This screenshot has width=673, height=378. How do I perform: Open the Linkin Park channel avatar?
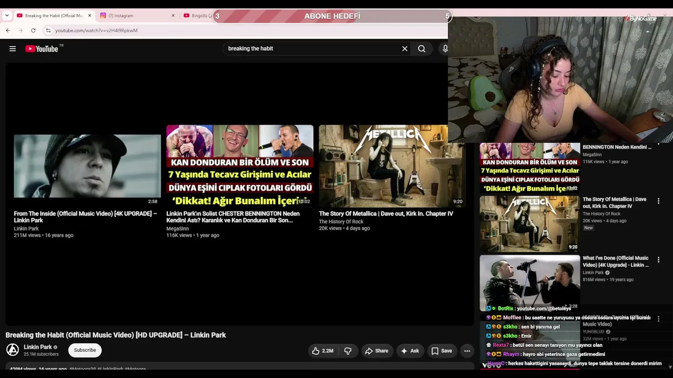pos(13,350)
